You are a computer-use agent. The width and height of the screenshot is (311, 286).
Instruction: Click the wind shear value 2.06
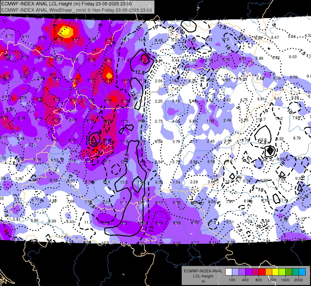coord(159,81)
